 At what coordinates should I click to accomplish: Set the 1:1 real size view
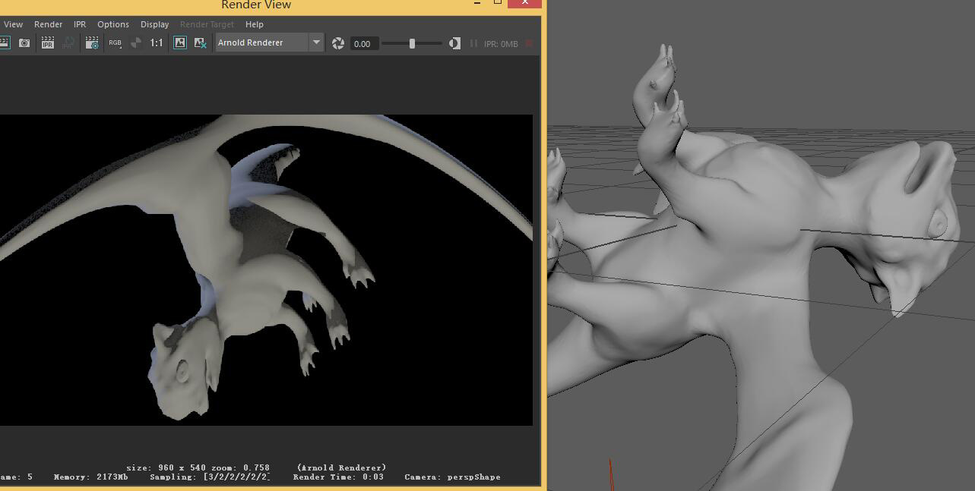[x=157, y=43]
